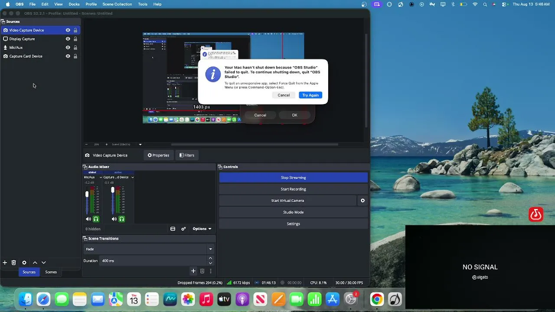
Task: Open virtual camera settings gear
Action: 363,201
